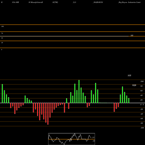Click the 'Raj Rayon Industries Limit' company name
The width and height of the screenshot is (145, 145).
[x=129, y=2]
